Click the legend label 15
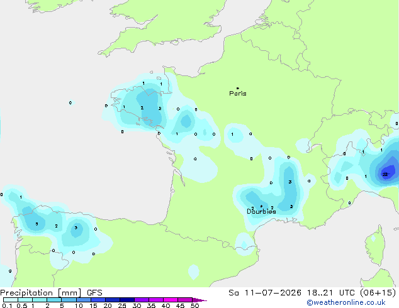 (93, 305)
